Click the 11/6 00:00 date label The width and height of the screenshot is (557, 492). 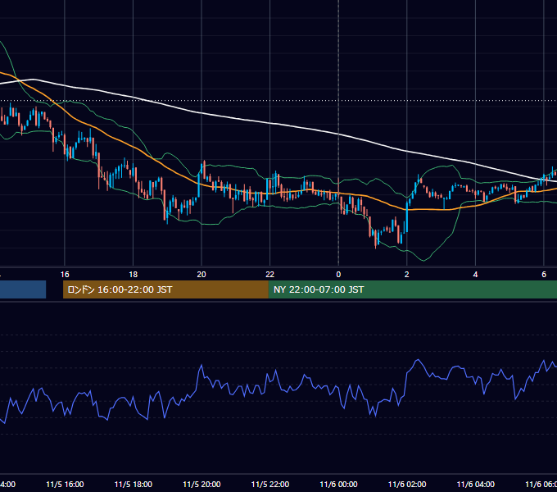coord(338,484)
